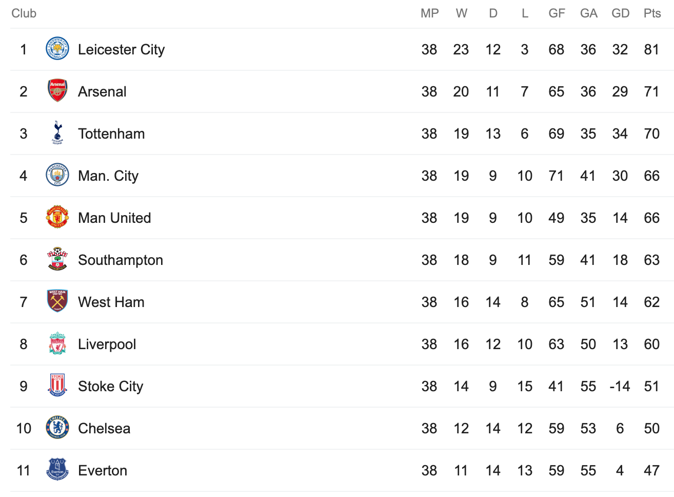674x497 pixels.
Task: Click the Chelsea club crest
Action: click(x=57, y=428)
